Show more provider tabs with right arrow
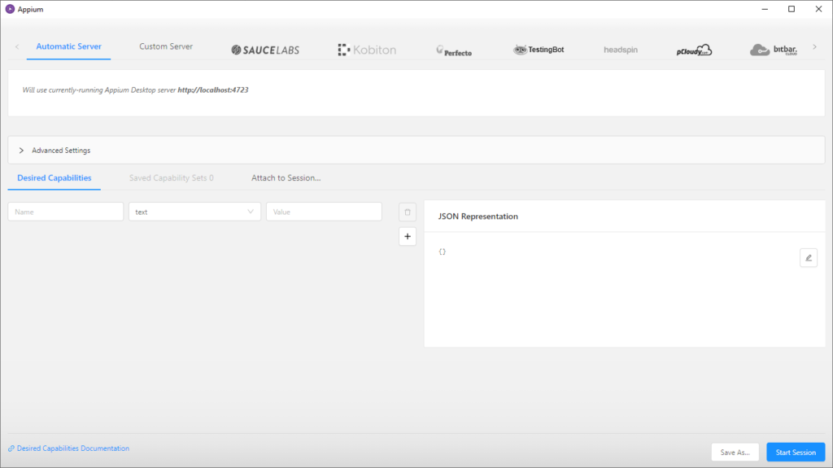Viewport: 833px width, 468px height. pos(814,47)
